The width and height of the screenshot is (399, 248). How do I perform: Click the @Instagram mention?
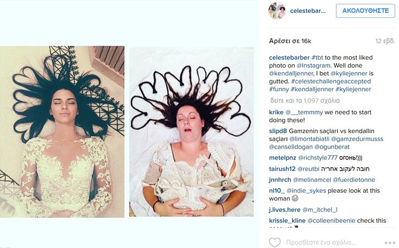point(313,66)
